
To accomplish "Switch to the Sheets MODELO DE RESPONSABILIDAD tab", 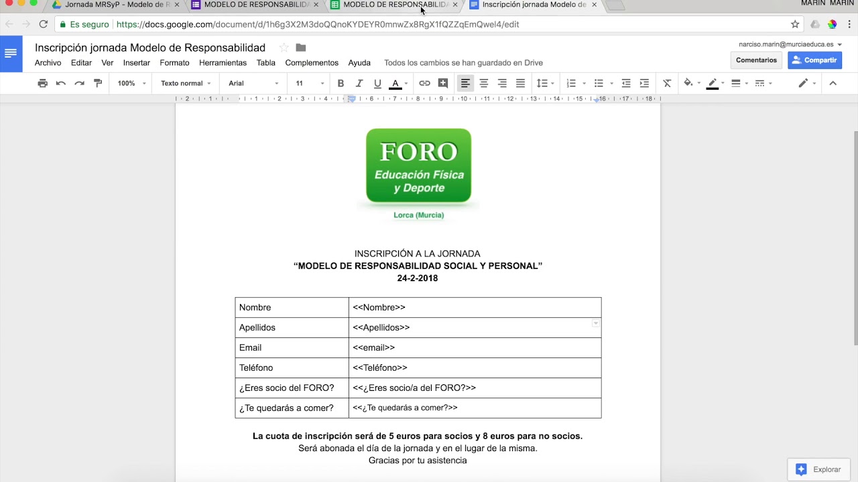I will pyautogui.click(x=394, y=5).
